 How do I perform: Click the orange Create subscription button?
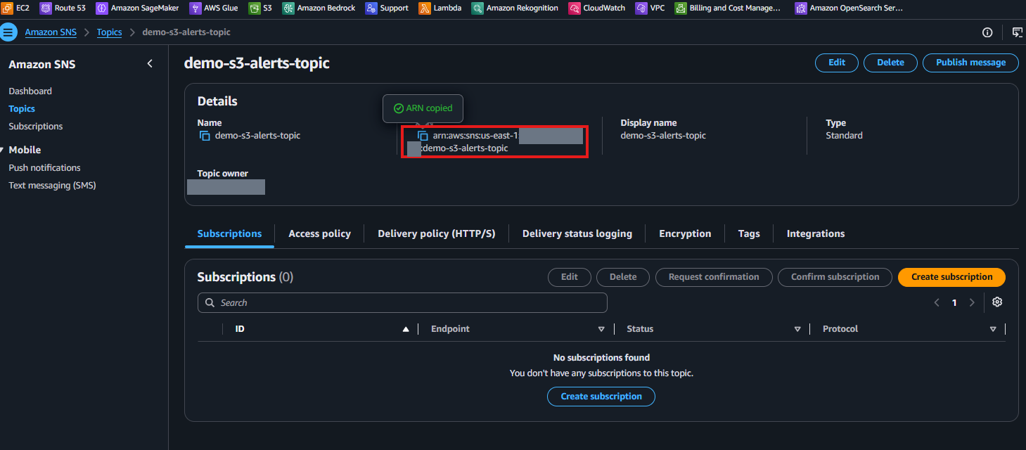(x=951, y=277)
